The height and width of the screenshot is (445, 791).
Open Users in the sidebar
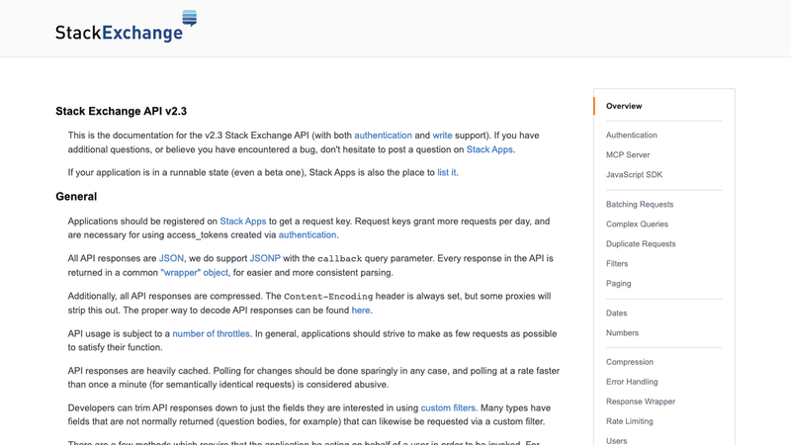616,440
